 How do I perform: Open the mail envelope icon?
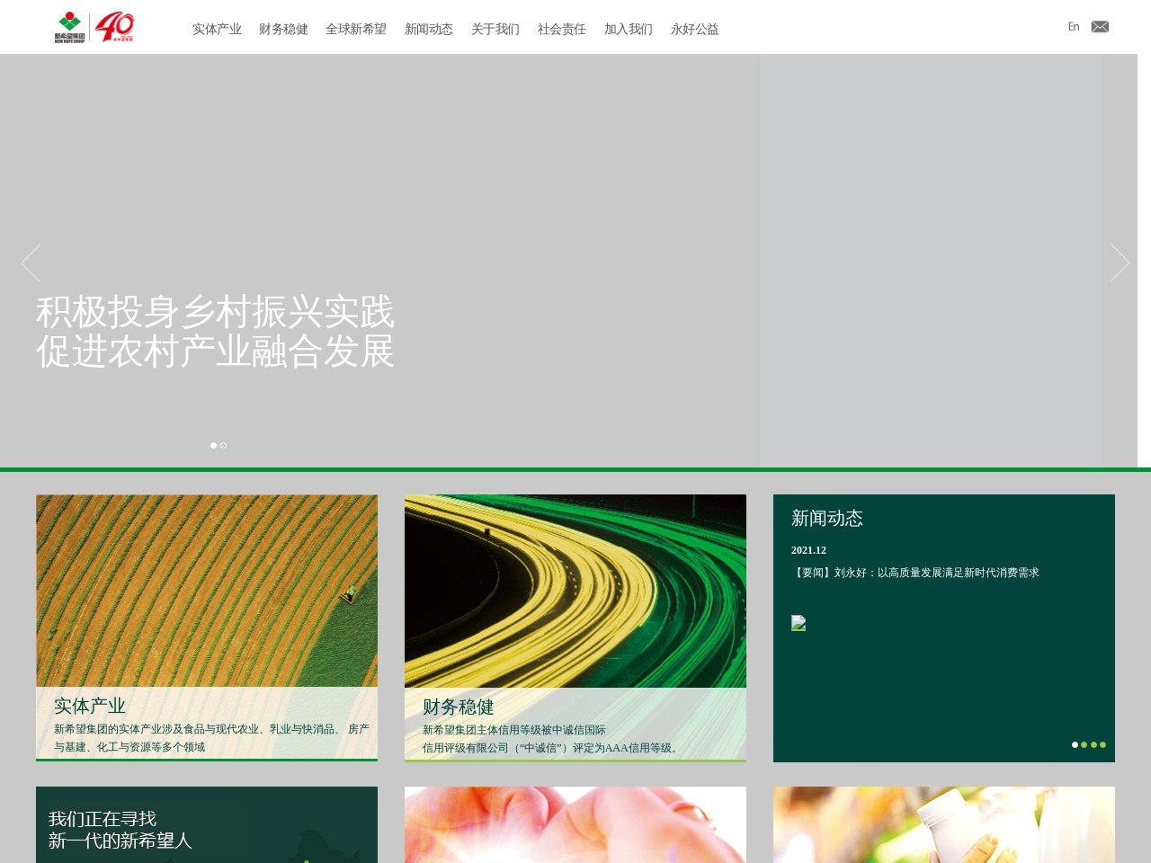tap(1100, 27)
